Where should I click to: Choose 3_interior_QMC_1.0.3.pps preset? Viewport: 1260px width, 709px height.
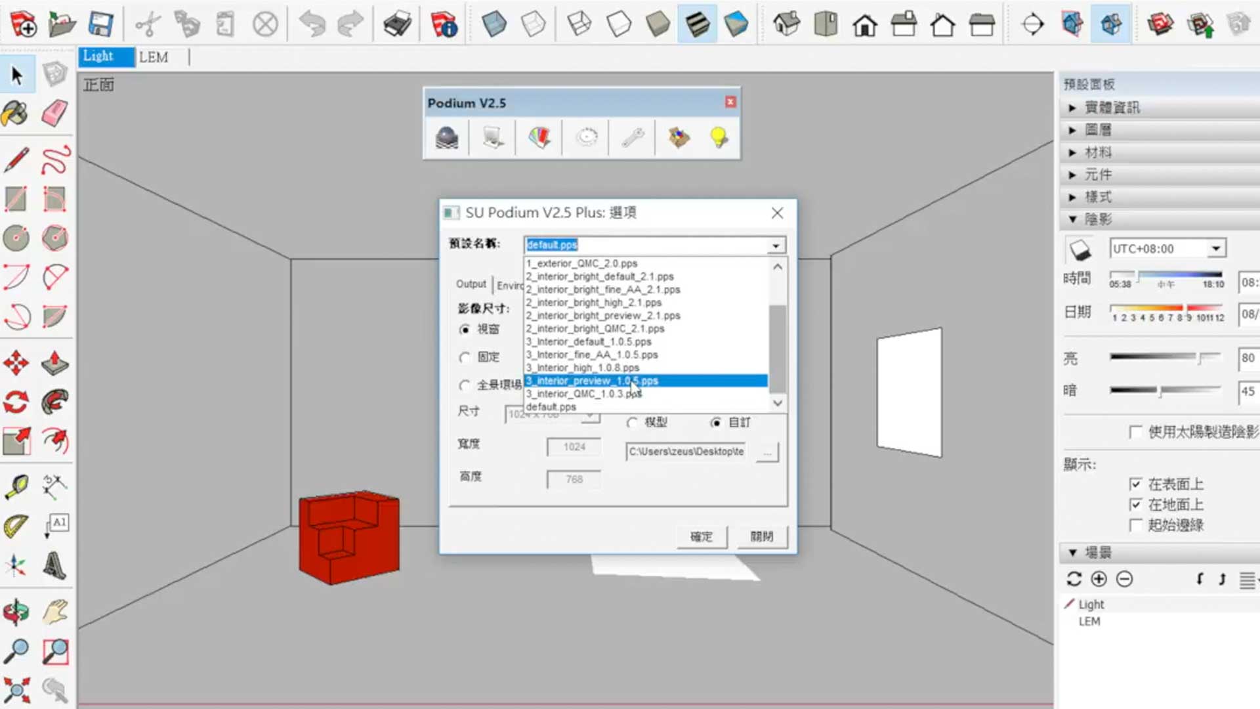coord(646,394)
